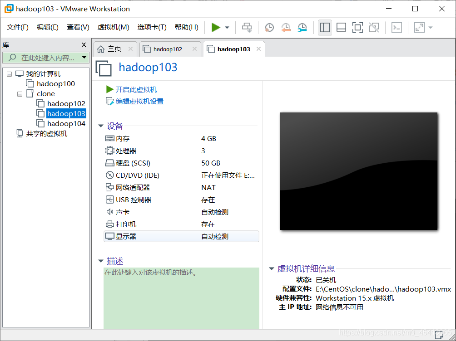Image resolution: width=456 pixels, height=341 pixels.
Task: Collapse the 设备 section
Action: pyautogui.click(x=101, y=126)
